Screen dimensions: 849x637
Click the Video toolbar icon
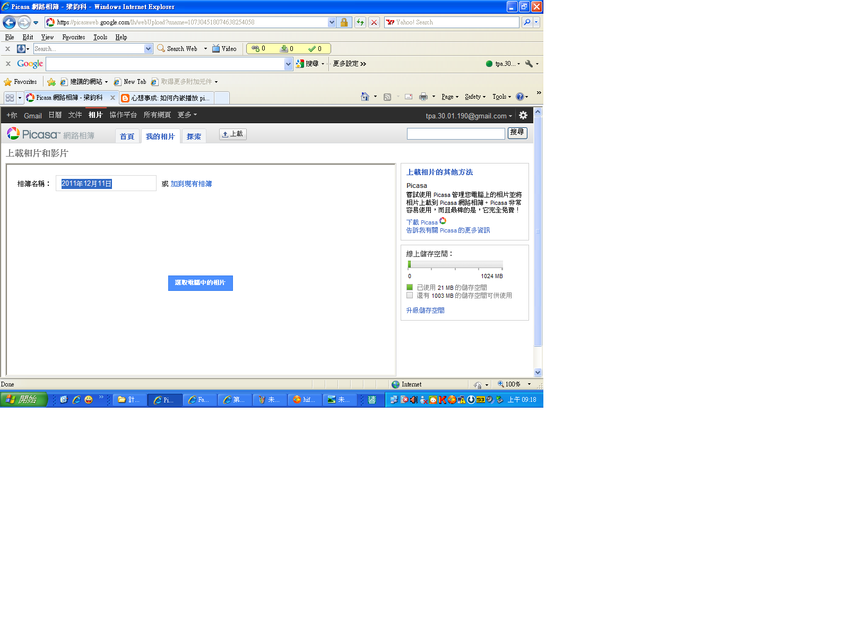coord(224,49)
